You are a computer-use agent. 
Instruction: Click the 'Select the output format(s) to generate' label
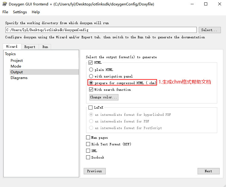click(121, 57)
